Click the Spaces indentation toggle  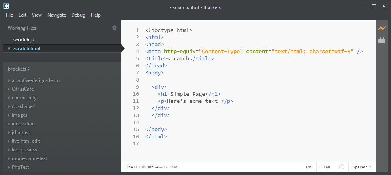click(359, 167)
